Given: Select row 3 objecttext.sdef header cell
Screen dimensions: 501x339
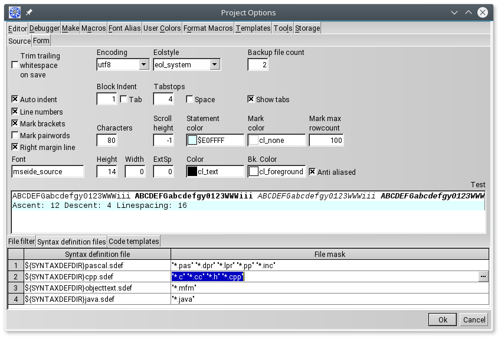Looking at the screenshot, I should (15, 288).
